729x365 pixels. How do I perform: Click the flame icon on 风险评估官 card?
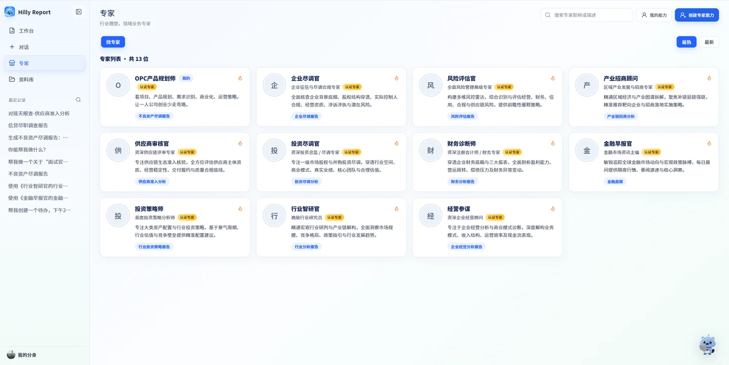pyautogui.click(x=553, y=78)
